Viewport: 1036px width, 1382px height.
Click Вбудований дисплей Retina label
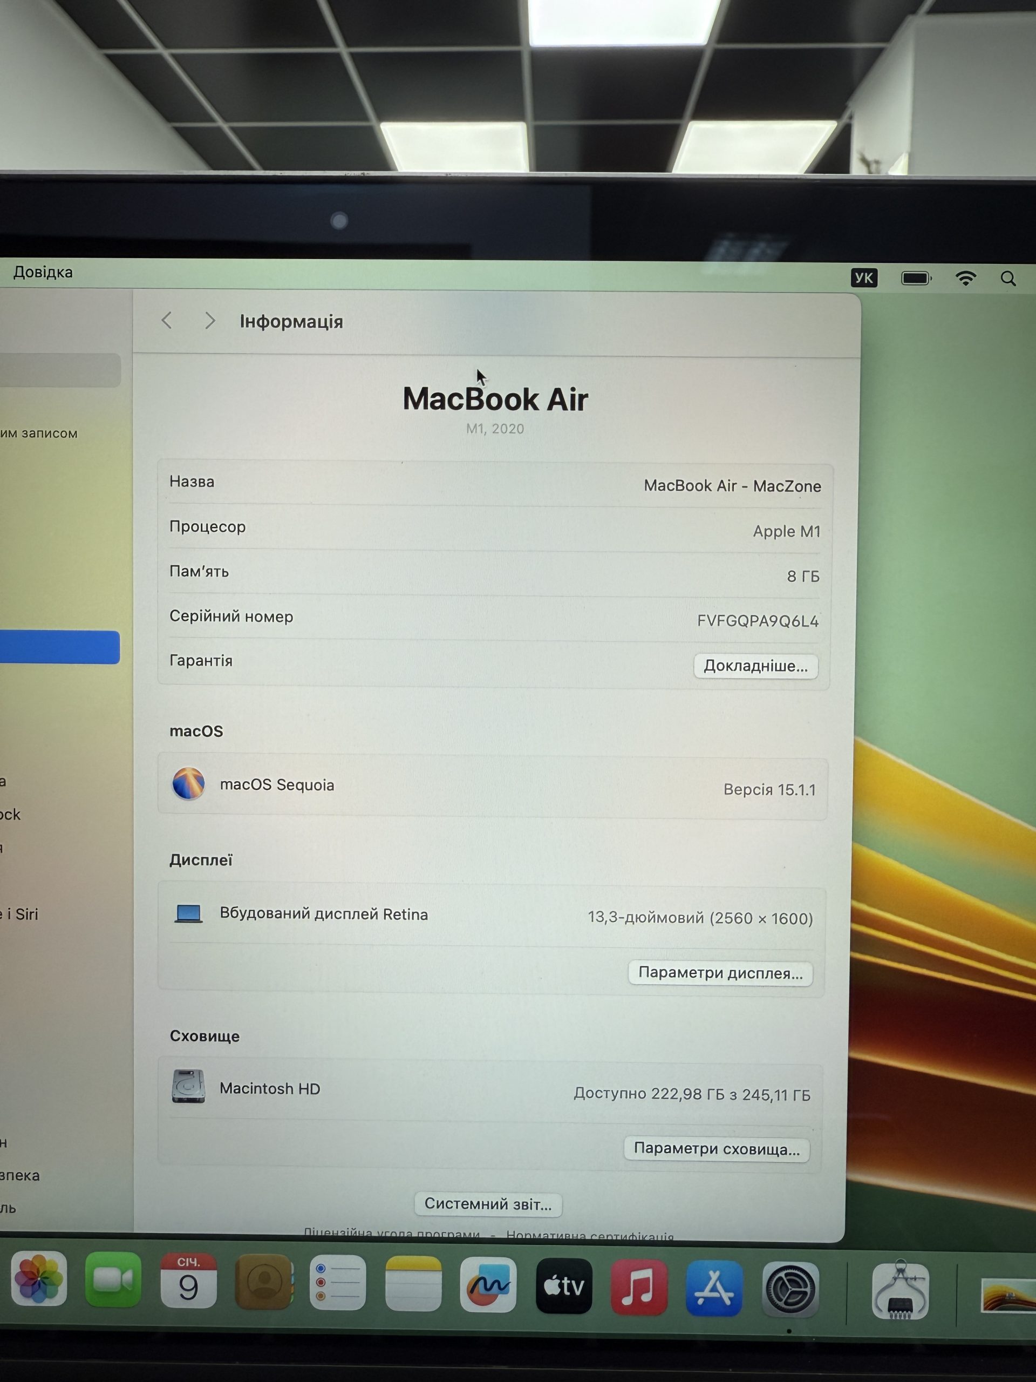323,914
